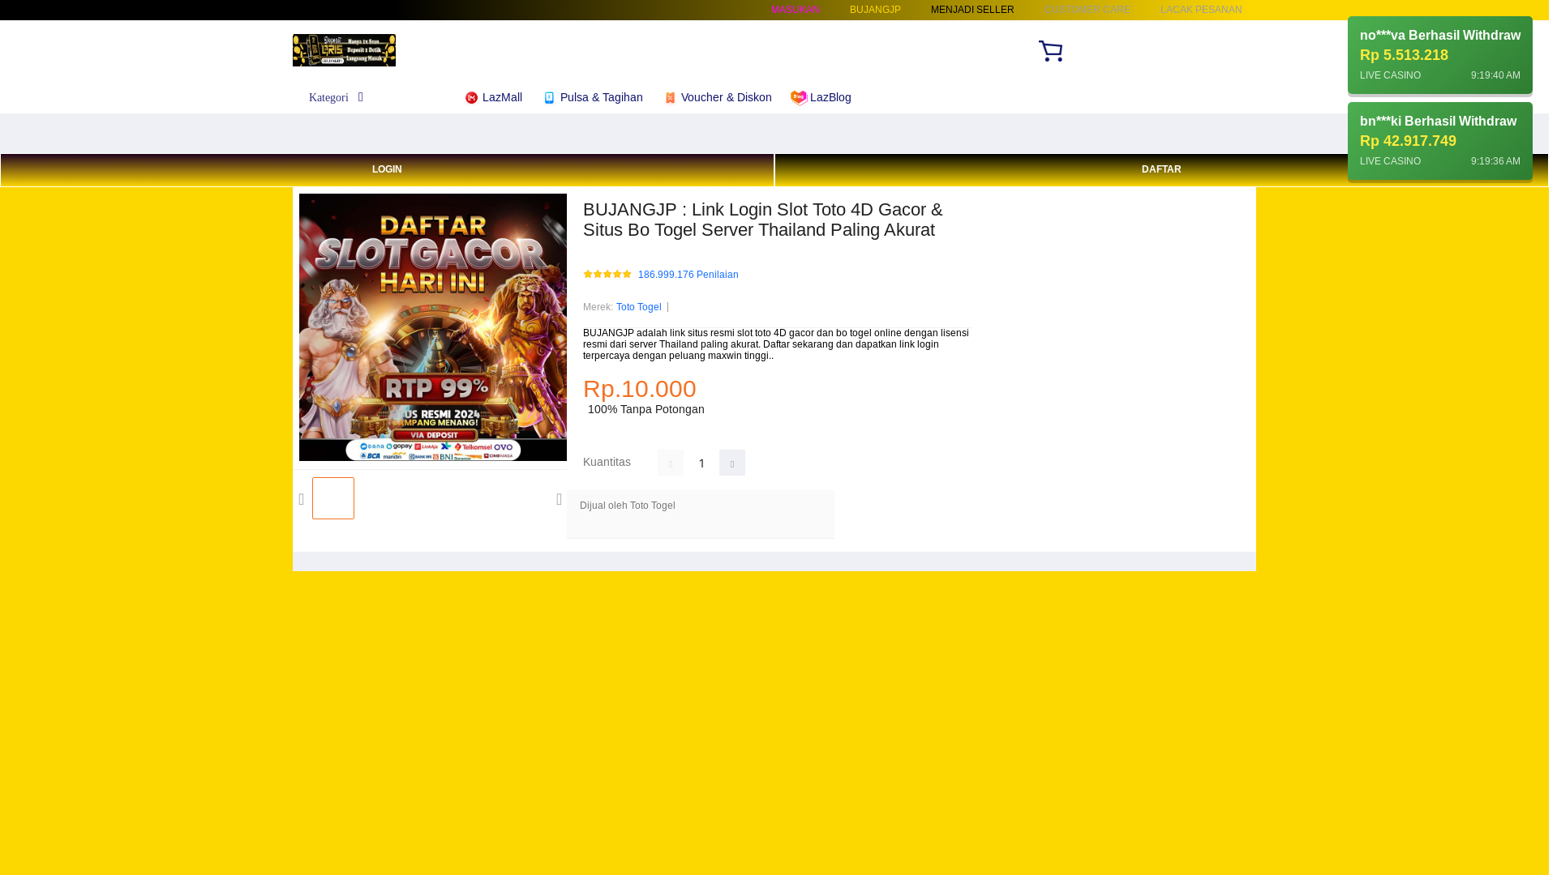Open the Voucher & Diskon link

click(x=726, y=97)
